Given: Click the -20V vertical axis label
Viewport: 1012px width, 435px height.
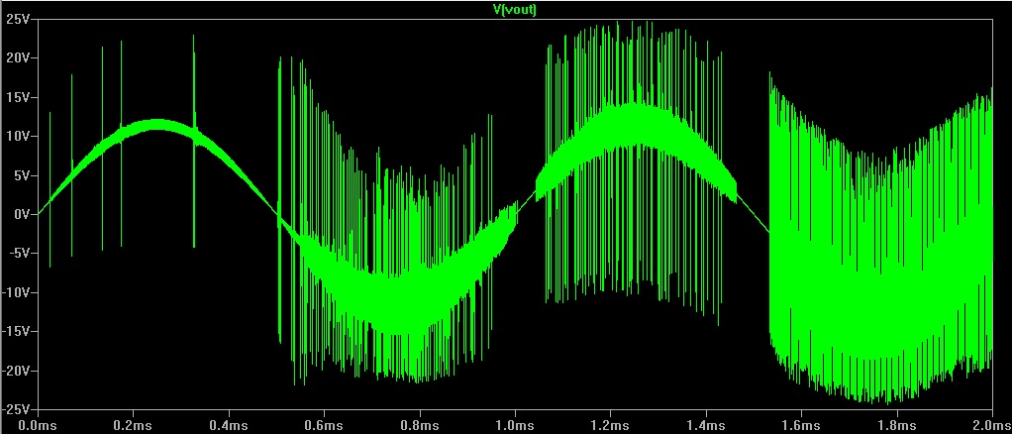Looking at the screenshot, I should [18, 371].
